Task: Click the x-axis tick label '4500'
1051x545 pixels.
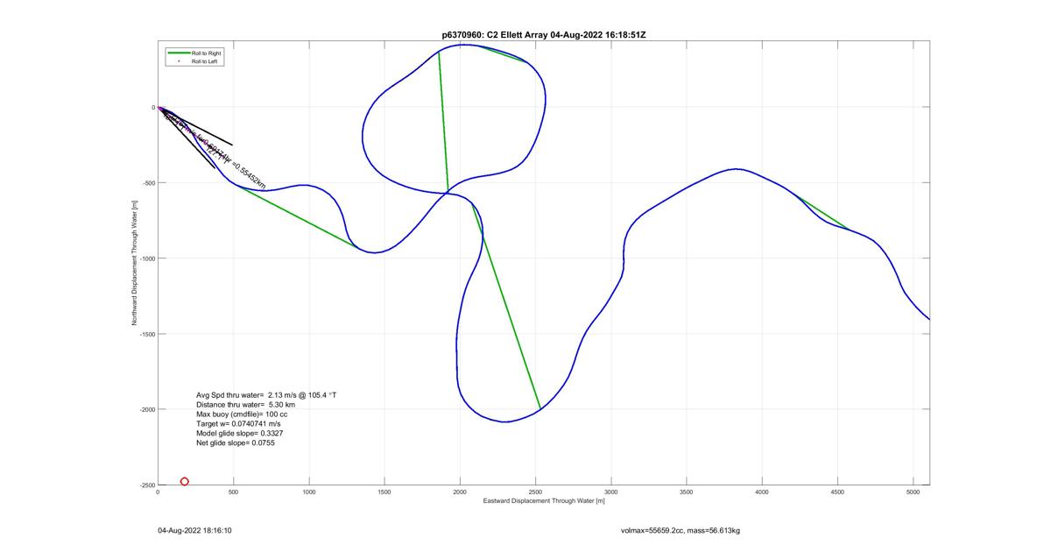Action: (x=838, y=492)
